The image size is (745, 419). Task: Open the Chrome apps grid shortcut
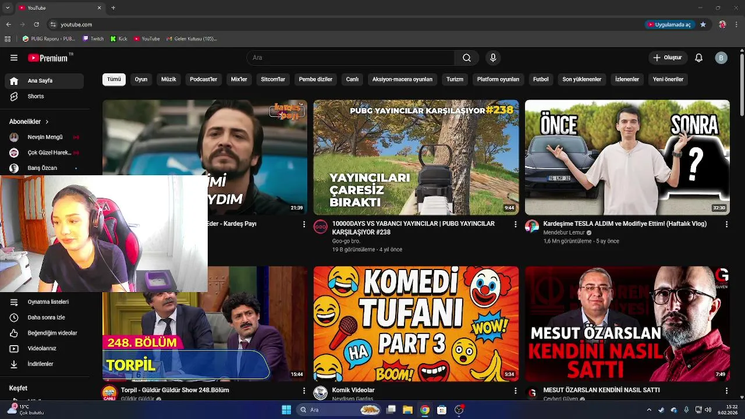pyautogui.click(x=8, y=39)
